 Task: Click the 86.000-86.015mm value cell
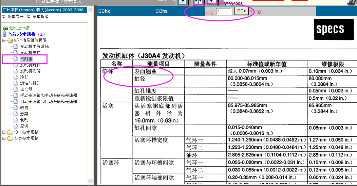(267, 81)
